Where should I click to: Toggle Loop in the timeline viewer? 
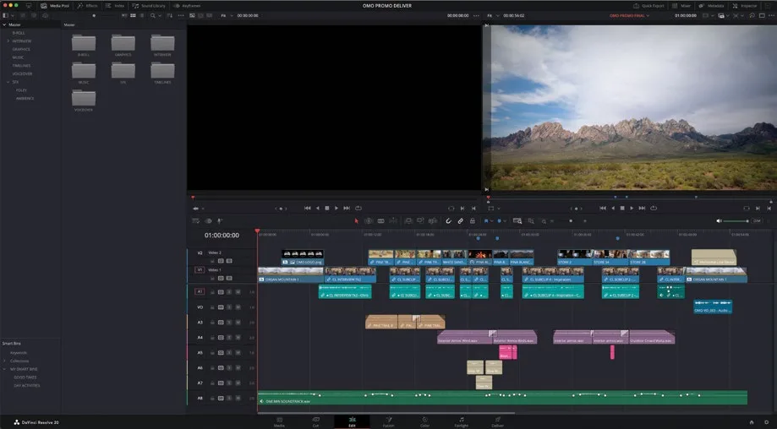tap(653, 209)
